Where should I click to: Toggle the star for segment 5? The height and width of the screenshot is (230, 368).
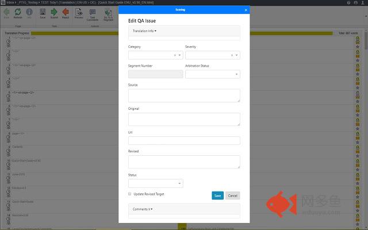point(358,101)
